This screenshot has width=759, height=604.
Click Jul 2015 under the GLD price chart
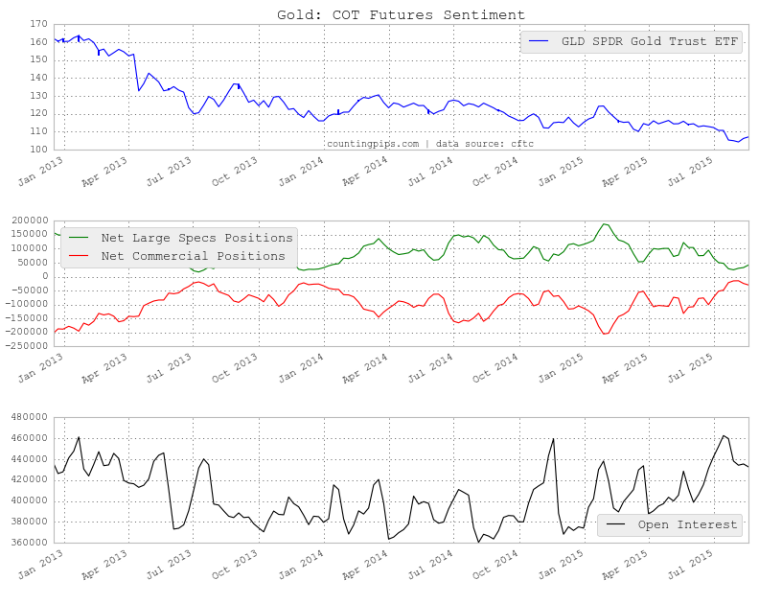tap(691, 172)
